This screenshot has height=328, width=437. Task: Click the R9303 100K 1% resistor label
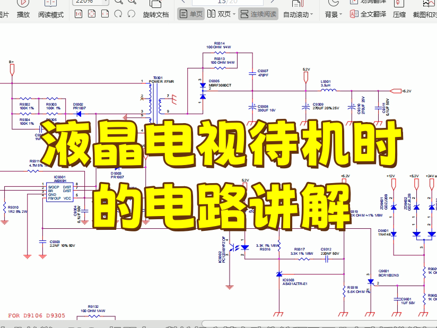[x=53, y=106]
